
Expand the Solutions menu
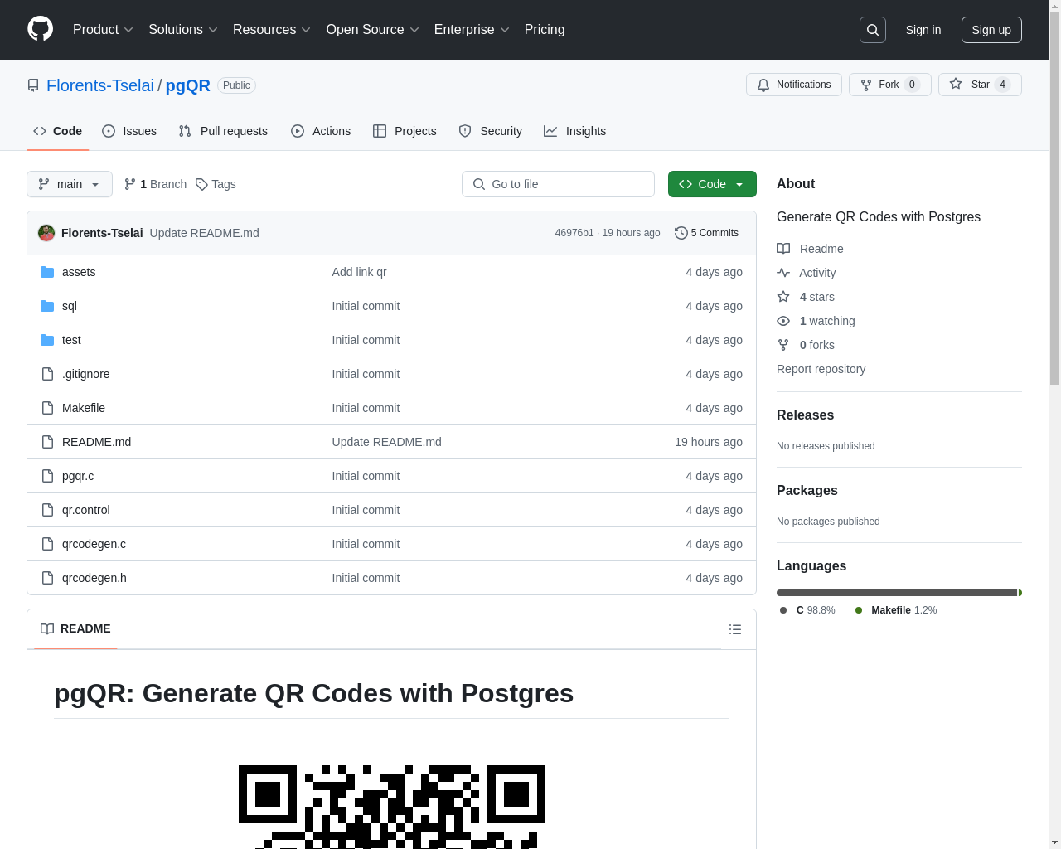(183, 30)
